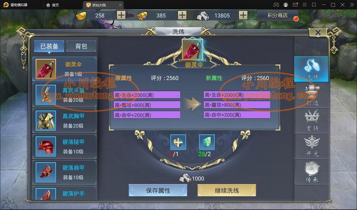The width and height of the screenshot is (357, 210).
Task: Add silver bars with plus next to 13805
Action: coord(243,15)
